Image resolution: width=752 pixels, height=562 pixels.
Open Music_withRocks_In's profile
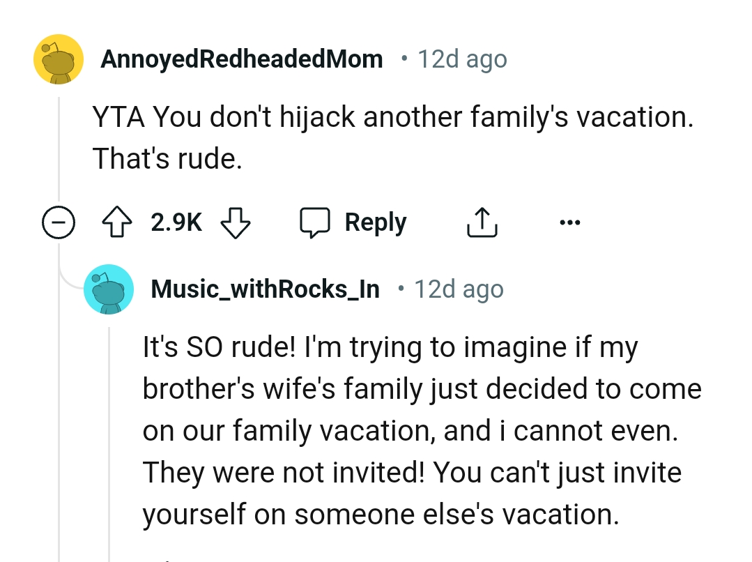point(265,289)
